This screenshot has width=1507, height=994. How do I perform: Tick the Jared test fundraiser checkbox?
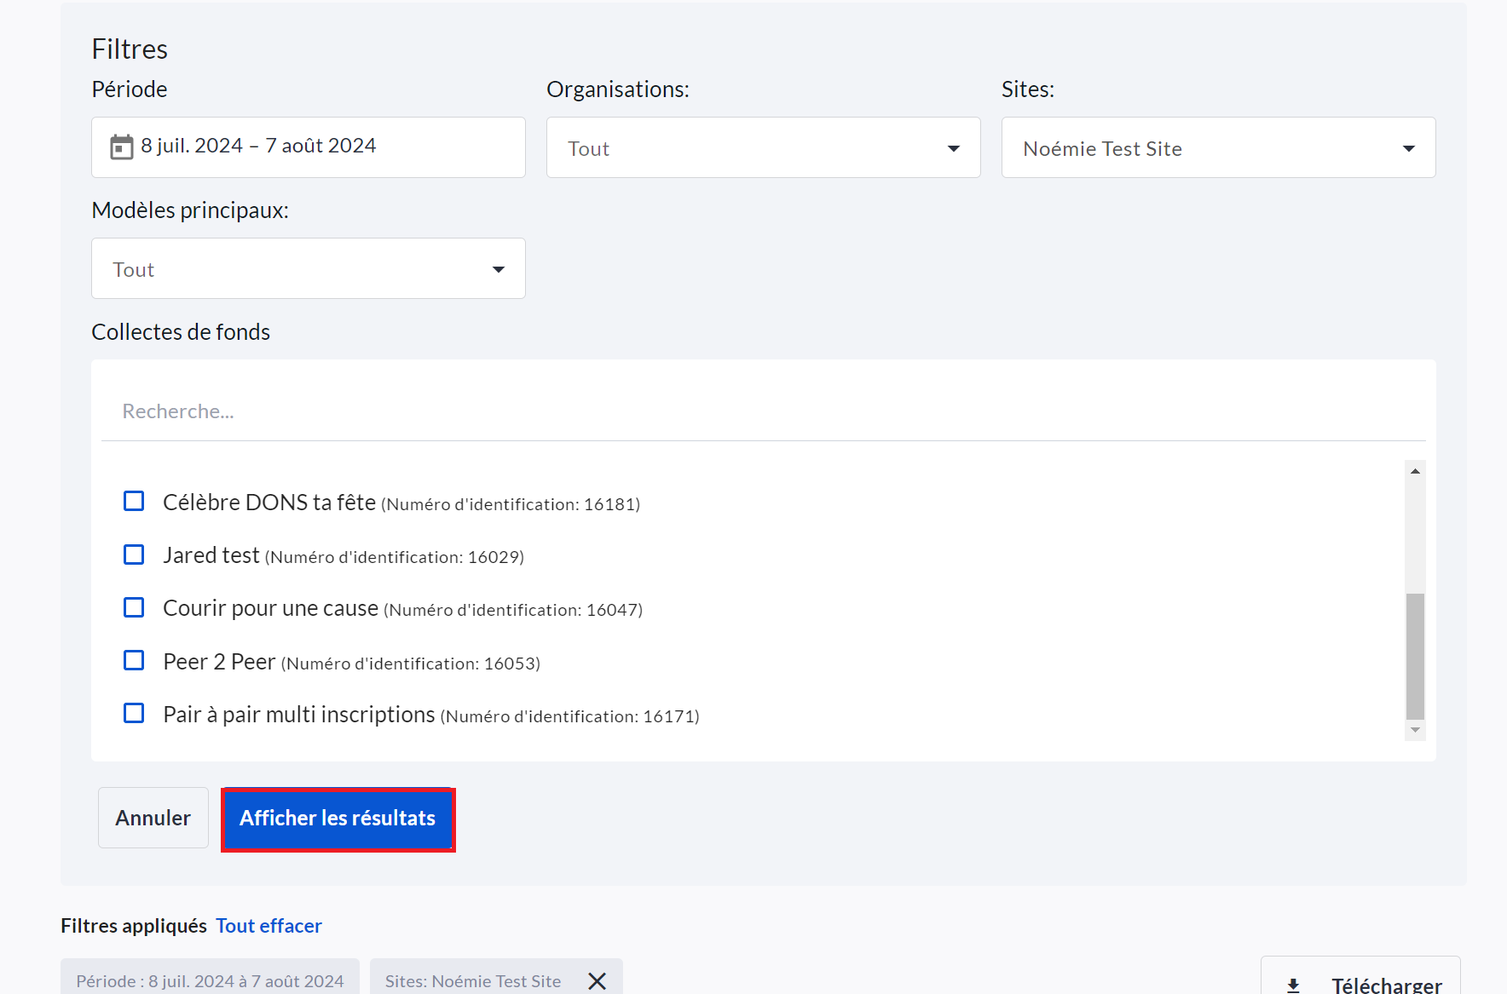coord(134,555)
